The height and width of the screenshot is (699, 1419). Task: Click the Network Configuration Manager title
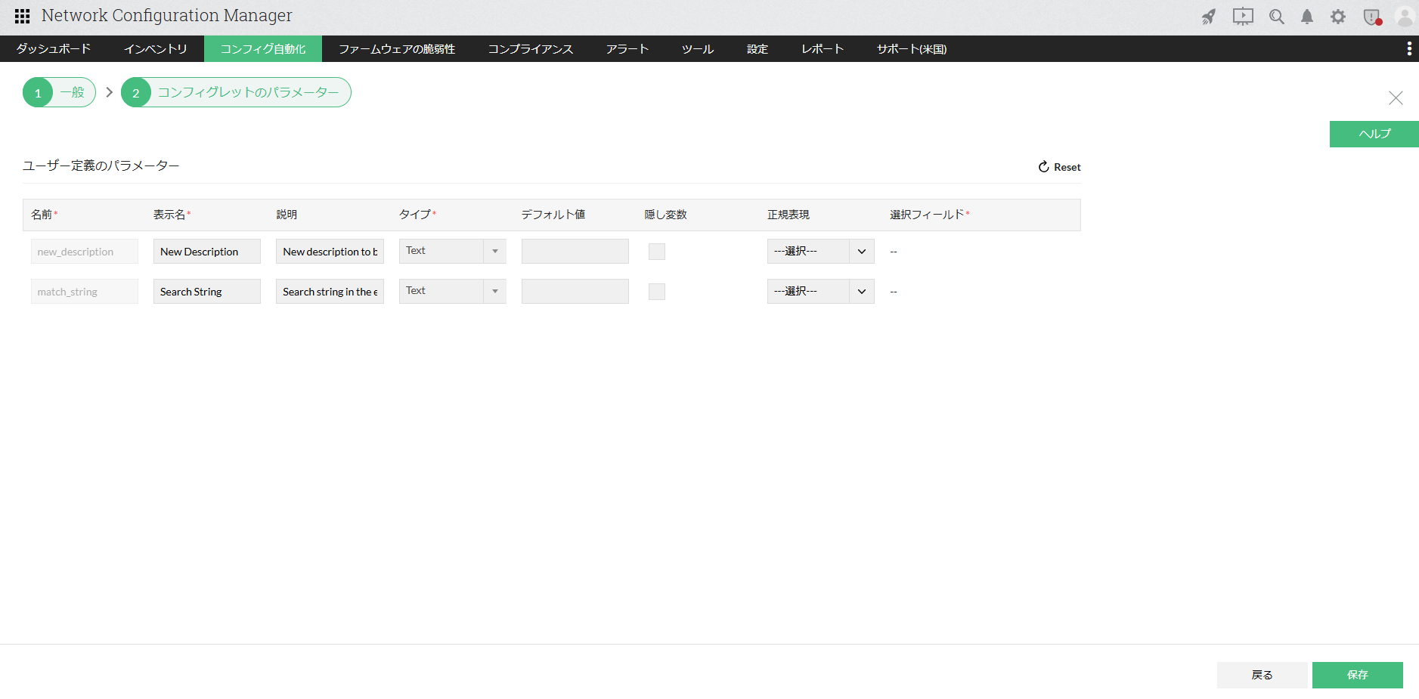[167, 16]
